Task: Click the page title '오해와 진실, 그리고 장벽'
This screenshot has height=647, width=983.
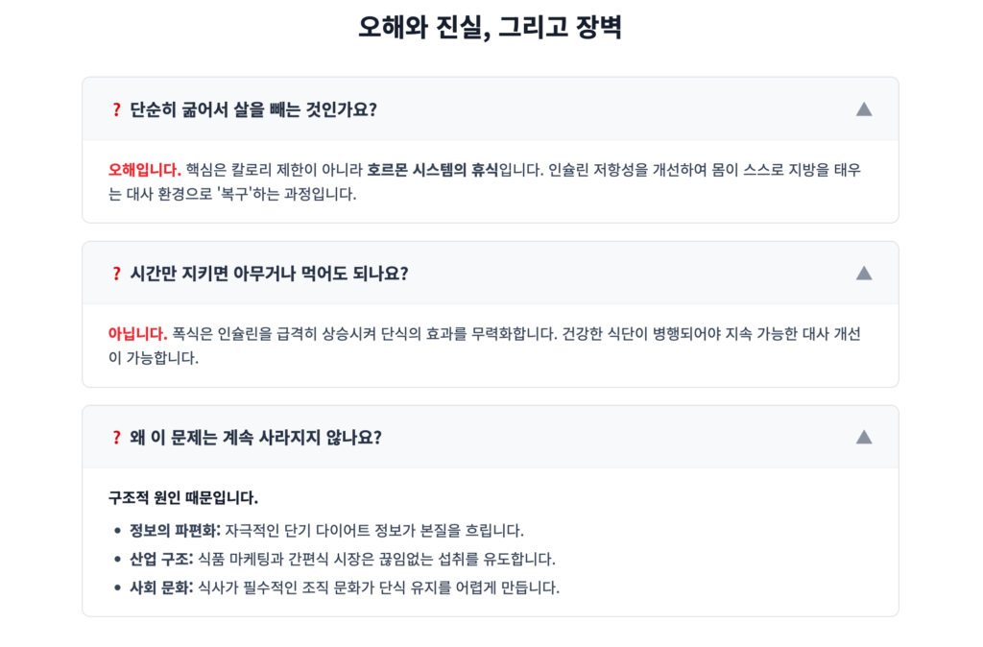Action: tap(491, 28)
